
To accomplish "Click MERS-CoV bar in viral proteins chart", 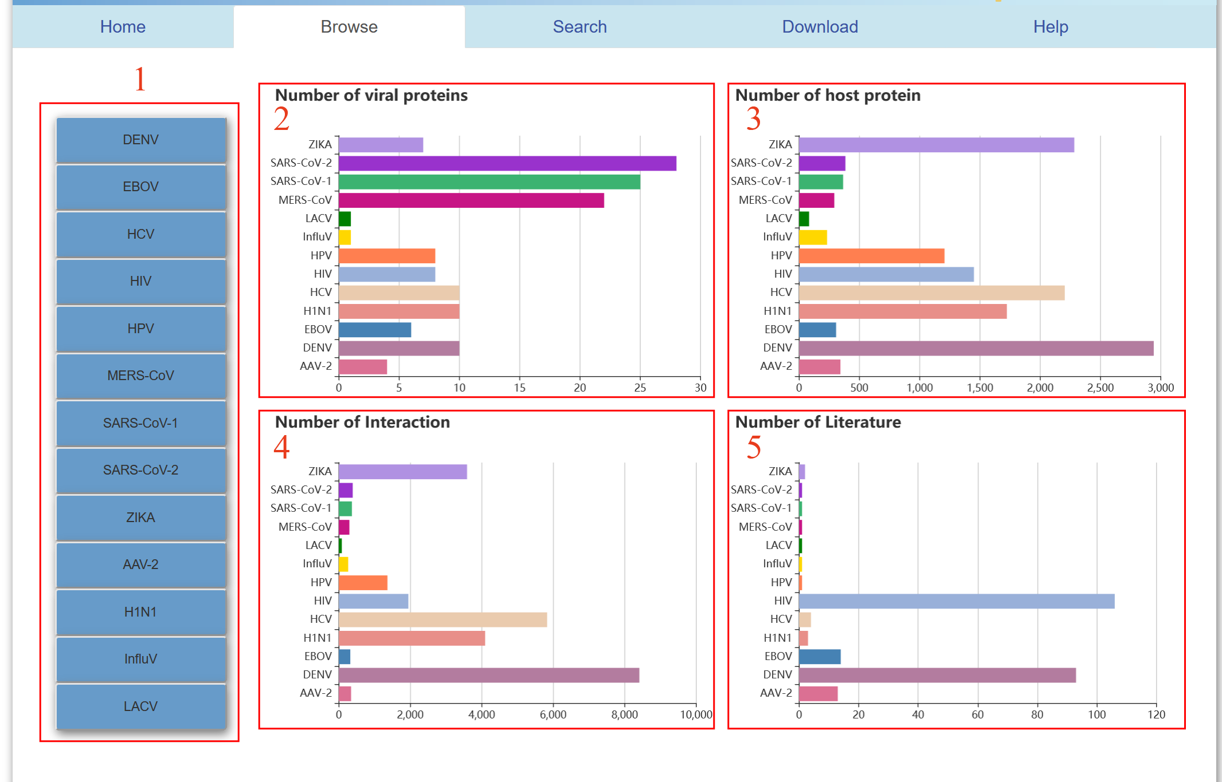I will (x=471, y=200).
